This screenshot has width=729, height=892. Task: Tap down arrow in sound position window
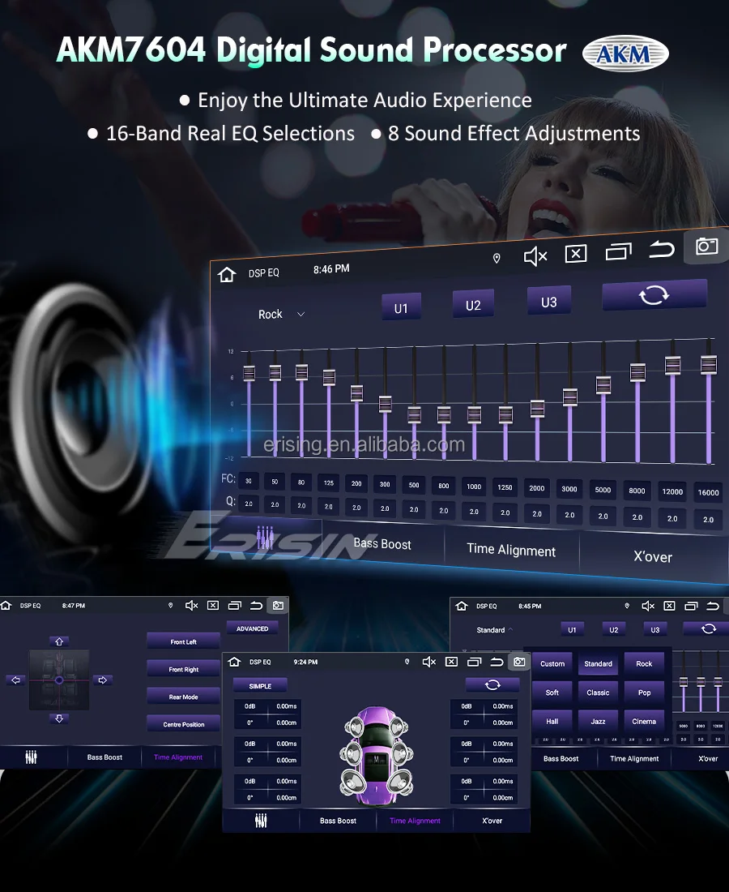59,718
